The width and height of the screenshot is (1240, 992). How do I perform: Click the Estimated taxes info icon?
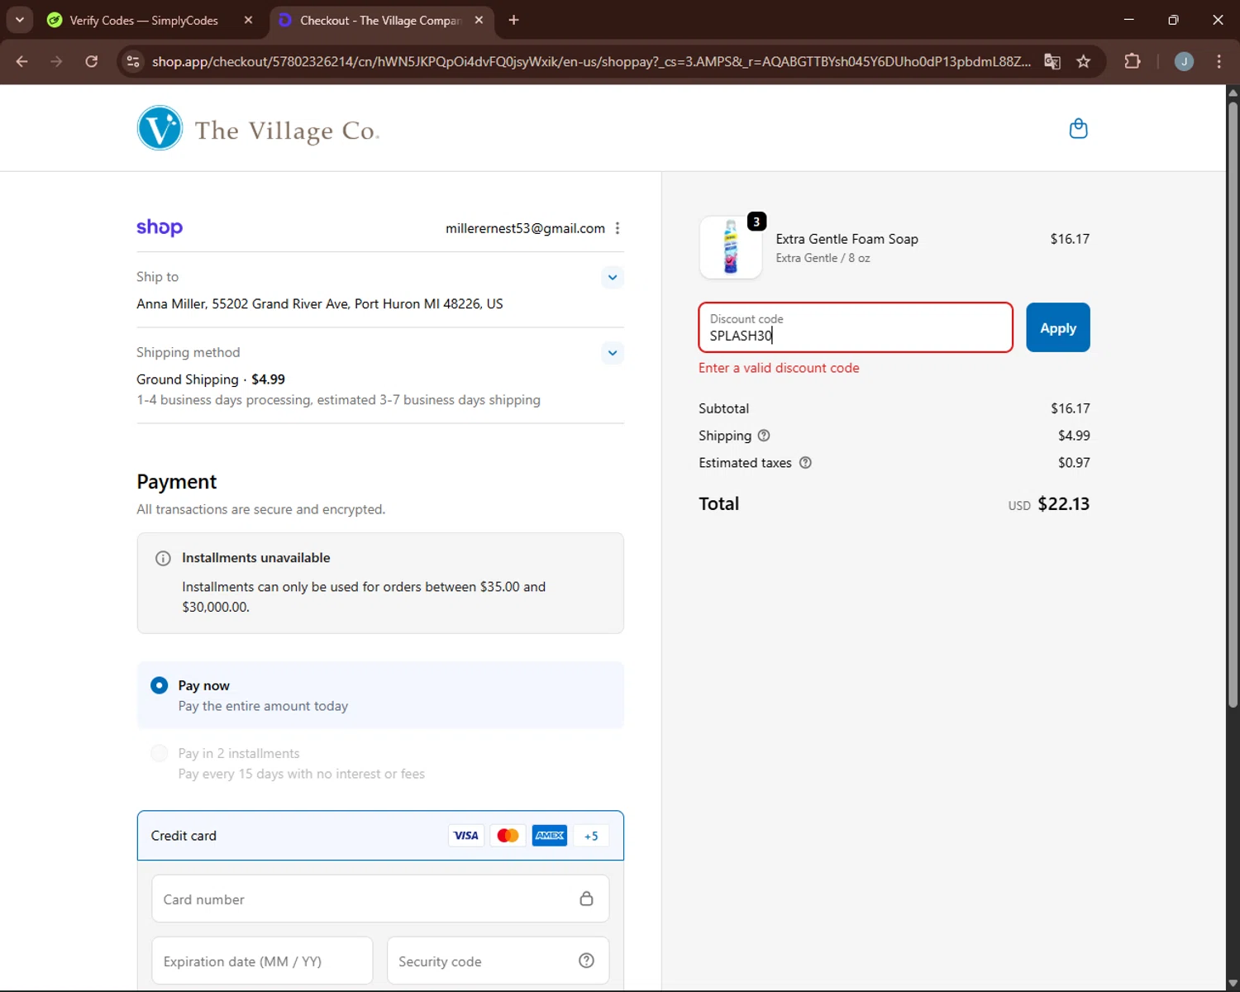click(x=805, y=463)
